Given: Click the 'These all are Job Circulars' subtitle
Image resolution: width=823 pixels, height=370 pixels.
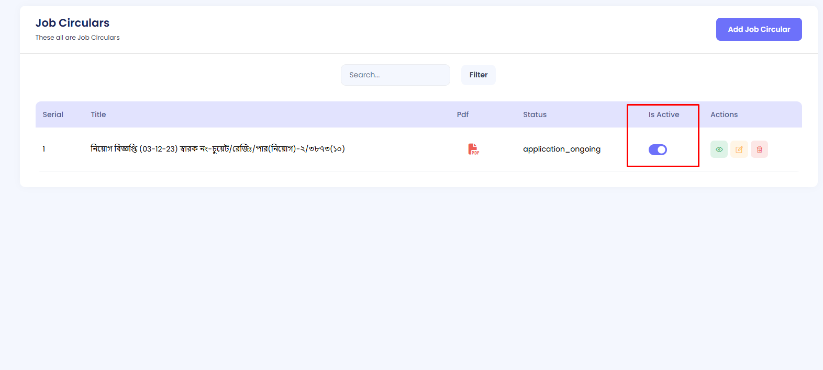Looking at the screenshot, I should click(x=77, y=38).
